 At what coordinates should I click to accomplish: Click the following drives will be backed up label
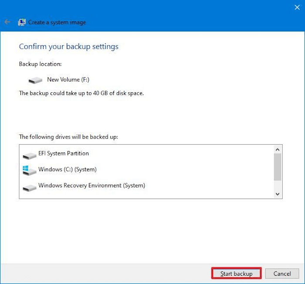(68, 137)
